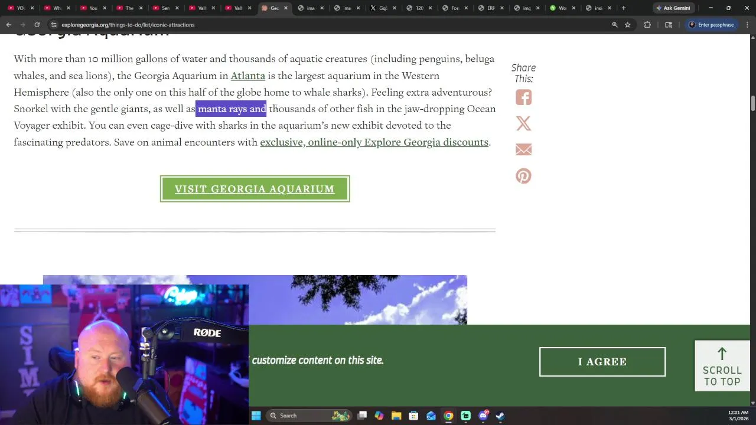Open the taskbar clock and date
756x425 pixels.
click(x=738, y=416)
